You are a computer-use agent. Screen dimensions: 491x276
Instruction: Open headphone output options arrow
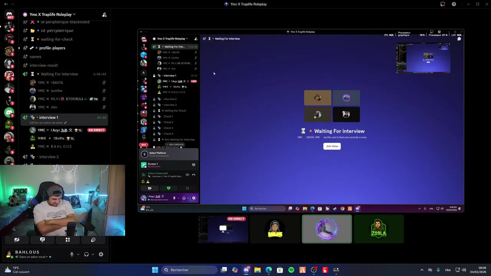(93, 255)
